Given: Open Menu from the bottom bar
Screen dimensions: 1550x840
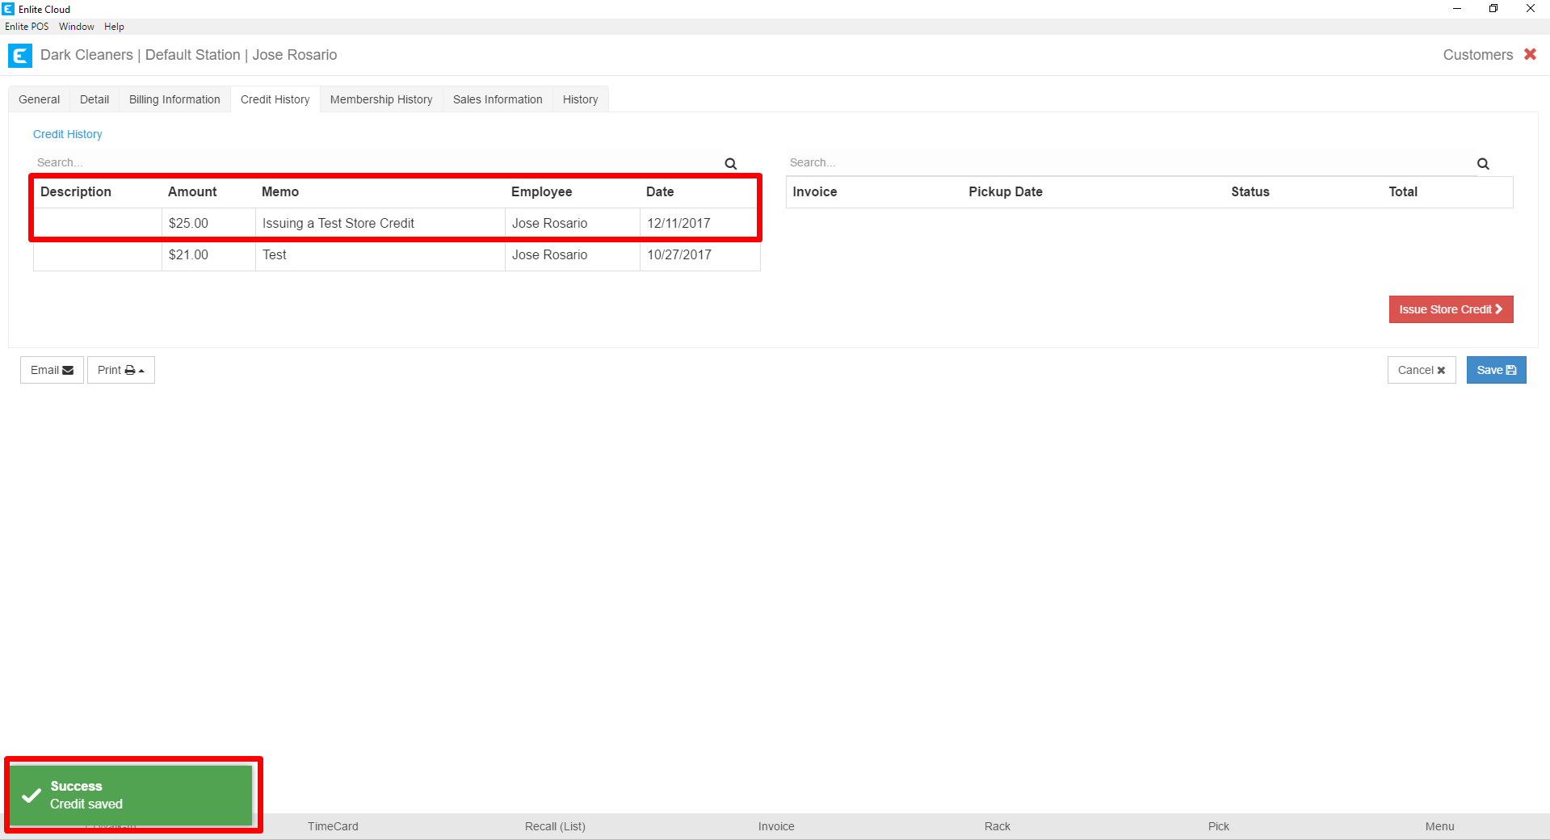Looking at the screenshot, I should (1439, 826).
